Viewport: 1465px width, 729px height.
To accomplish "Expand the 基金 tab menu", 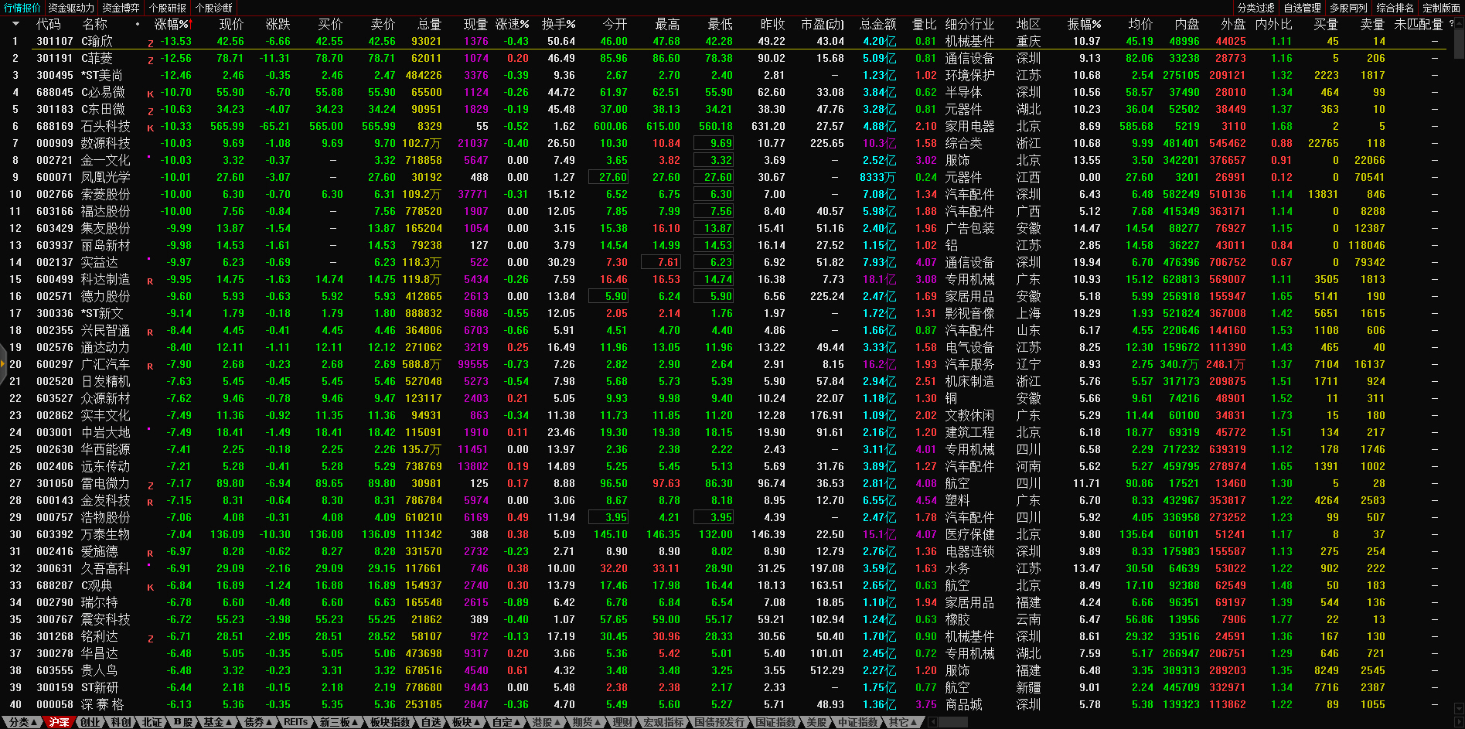I will tap(217, 722).
